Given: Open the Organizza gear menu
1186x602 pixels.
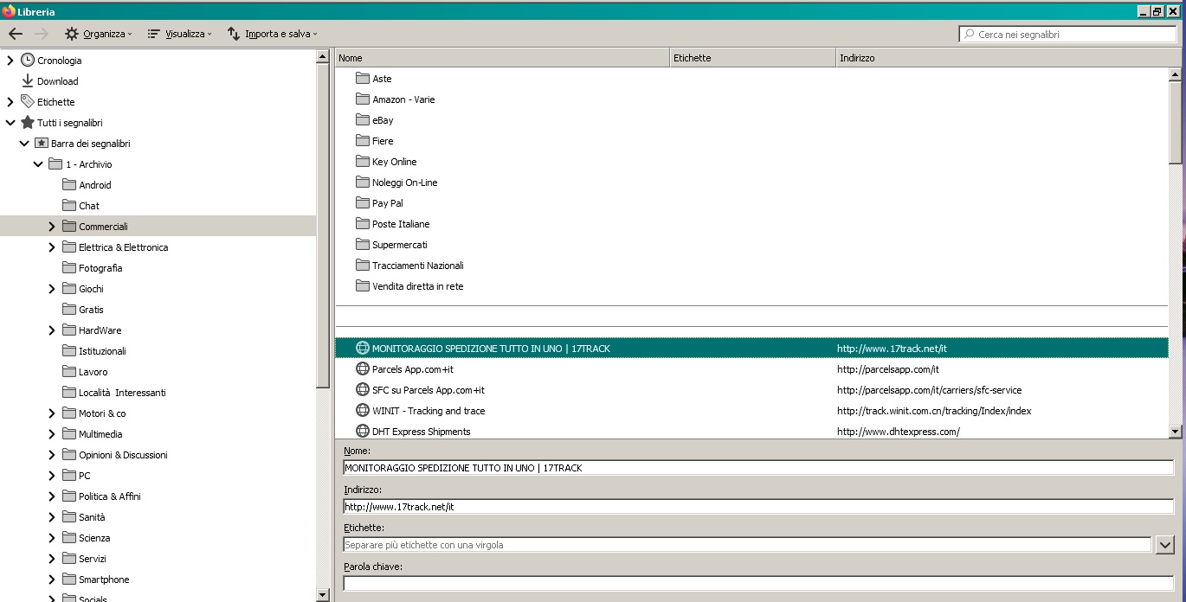Looking at the screenshot, I should [x=98, y=34].
